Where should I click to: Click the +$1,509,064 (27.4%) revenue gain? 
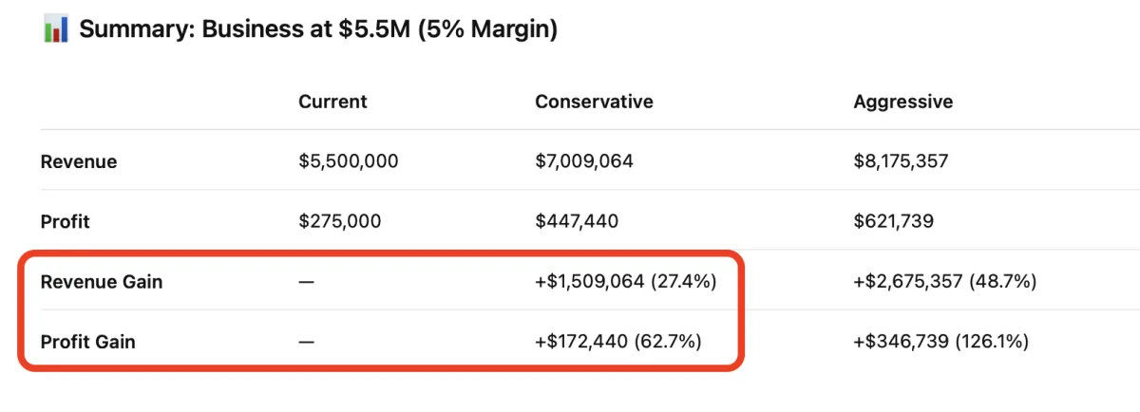coord(626,282)
